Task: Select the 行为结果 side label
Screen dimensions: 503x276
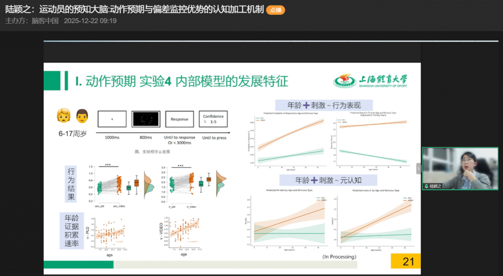Action: [72, 184]
